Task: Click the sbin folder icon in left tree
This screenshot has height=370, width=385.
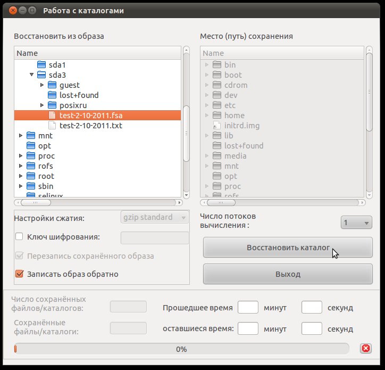Action: tap(31, 186)
